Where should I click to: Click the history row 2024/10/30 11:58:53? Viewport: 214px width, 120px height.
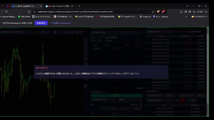click(176, 108)
